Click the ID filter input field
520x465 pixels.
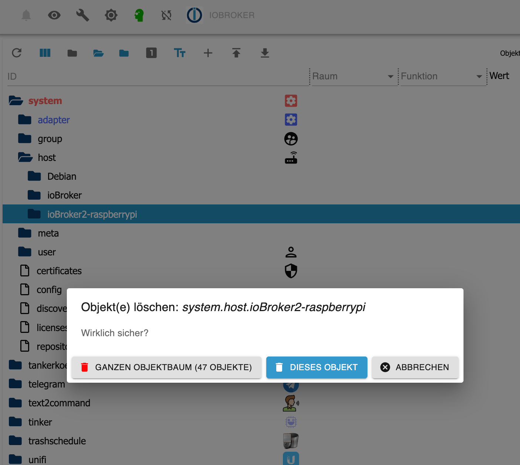158,76
